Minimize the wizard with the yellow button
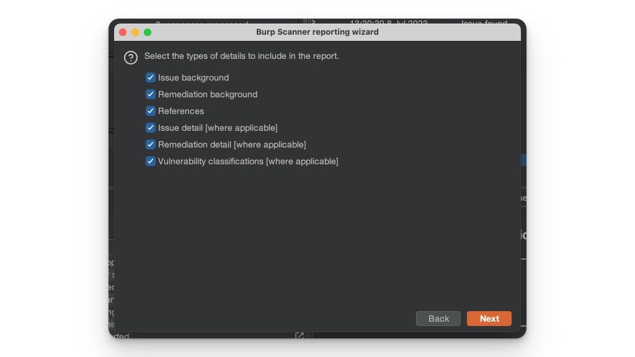Viewport: 635px width, 357px height. [135, 32]
